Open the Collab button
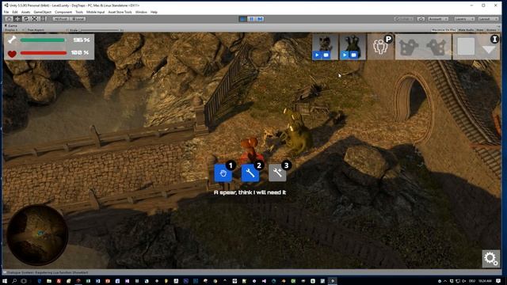This screenshot has height=285, width=507. click(x=404, y=19)
